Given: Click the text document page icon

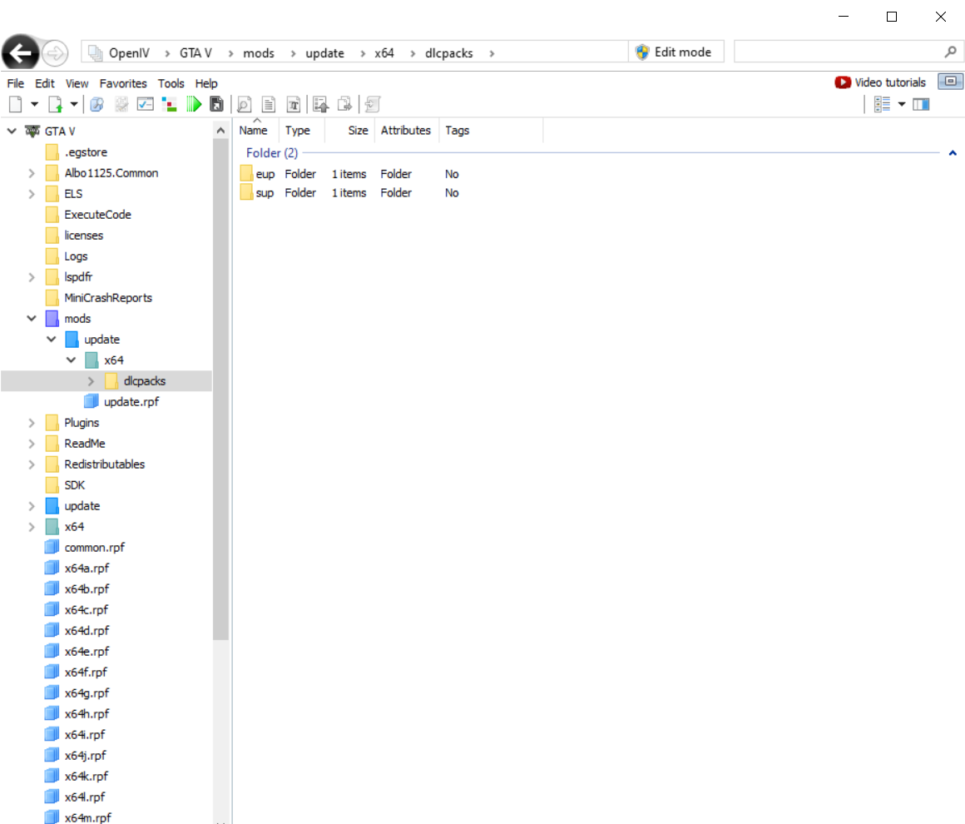Looking at the screenshot, I should (x=269, y=104).
